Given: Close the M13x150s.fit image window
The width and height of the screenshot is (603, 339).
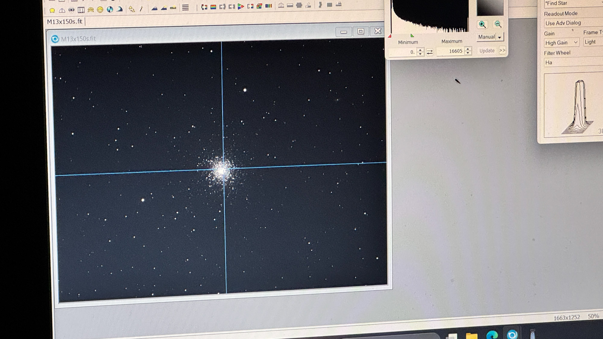Looking at the screenshot, I should (377, 31).
